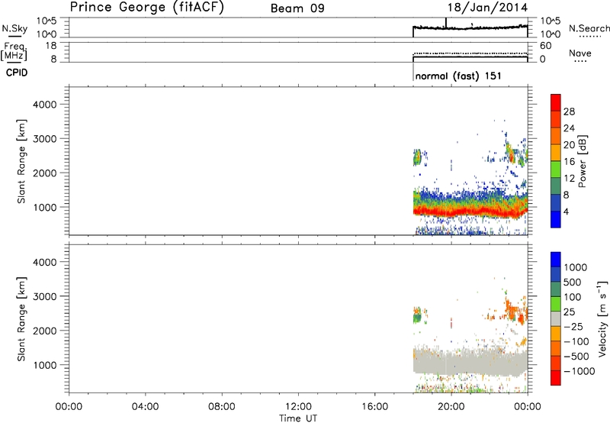610x423 pixels.
Task: Pick the 24–28 dB orange-red power swatch
Action: (x=556, y=119)
